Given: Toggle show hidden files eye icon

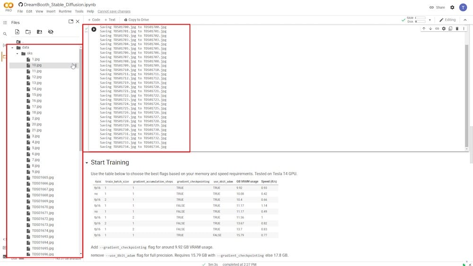Looking at the screenshot, I should [x=51, y=32].
